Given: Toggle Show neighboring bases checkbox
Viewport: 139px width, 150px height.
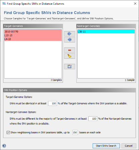Looking at the screenshot, I should coord(8,133).
